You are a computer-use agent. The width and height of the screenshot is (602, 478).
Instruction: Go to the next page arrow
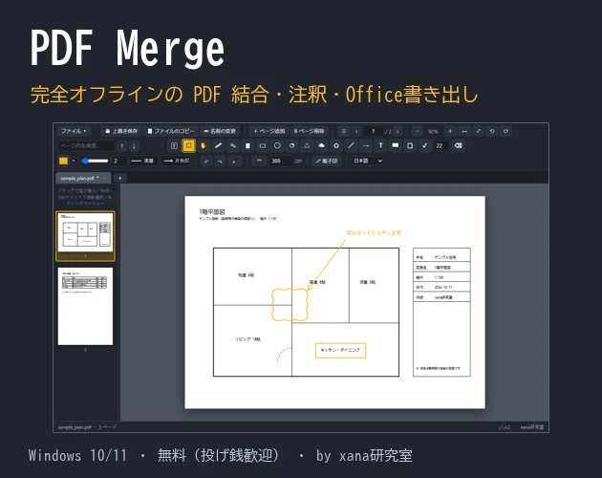398,131
